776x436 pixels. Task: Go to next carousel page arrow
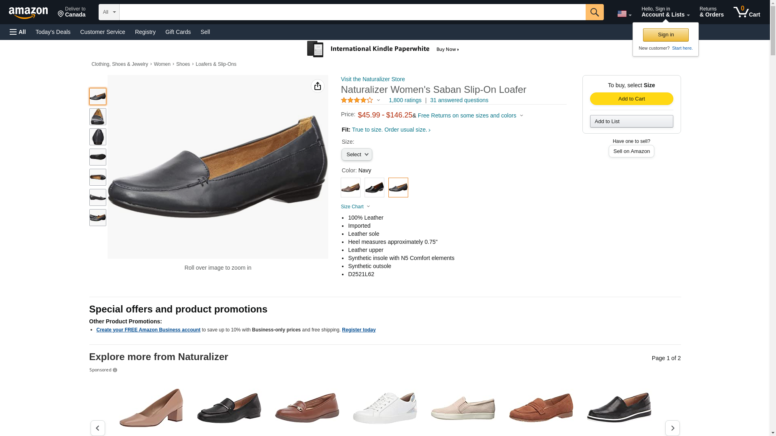coord(672,428)
